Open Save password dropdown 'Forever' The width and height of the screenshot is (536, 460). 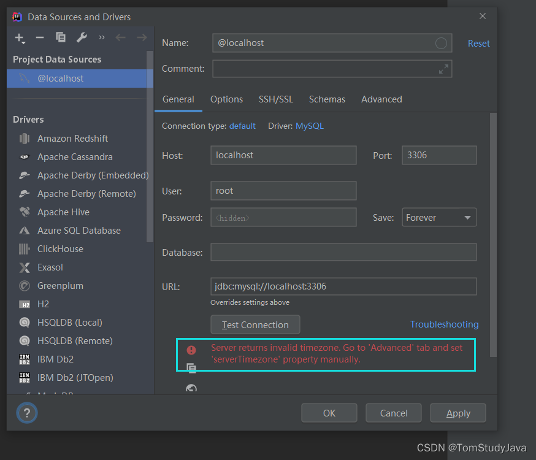(439, 217)
